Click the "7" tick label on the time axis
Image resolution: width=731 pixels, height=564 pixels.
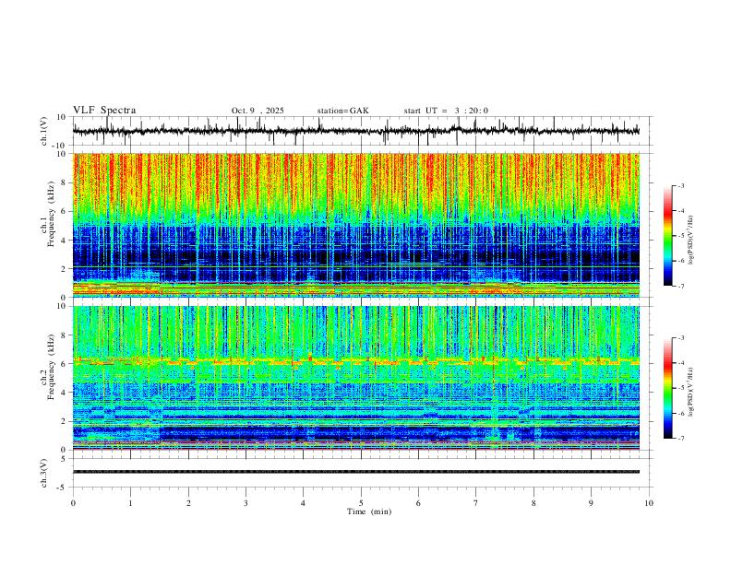pyautogui.click(x=476, y=503)
